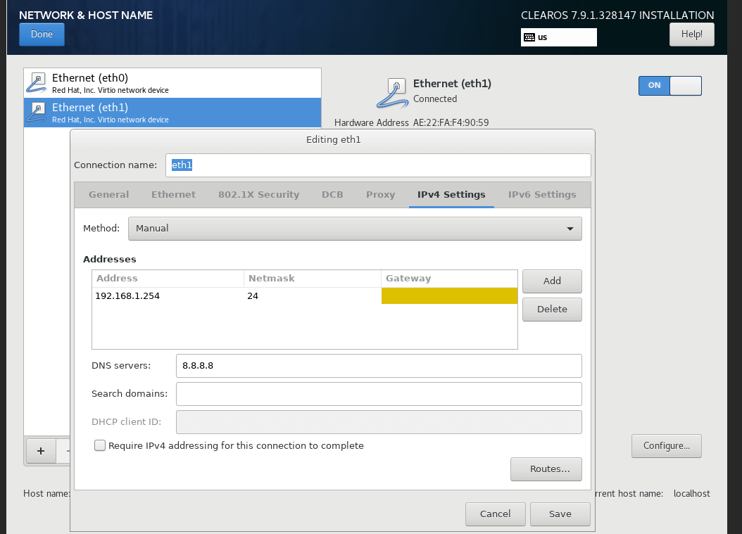742x534 pixels.
Task: Click the highlighted Gateway cell
Action: [449, 295]
